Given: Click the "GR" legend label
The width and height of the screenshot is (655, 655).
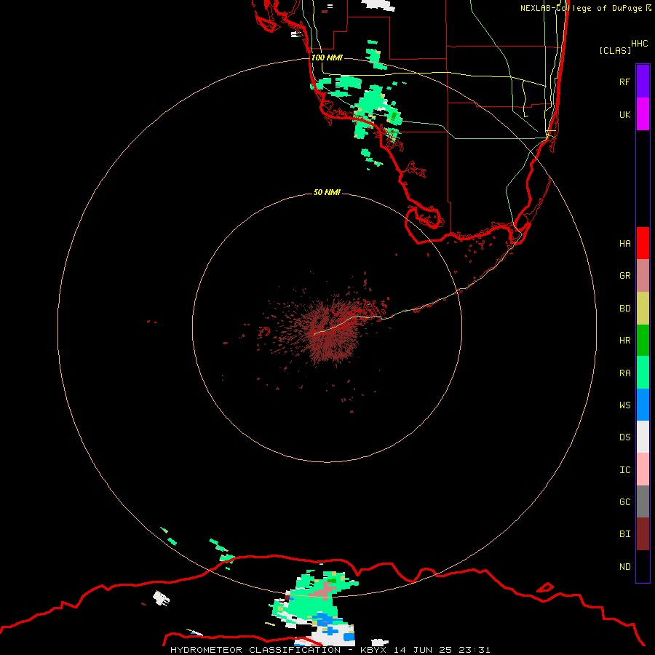Looking at the screenshot, I should 624,276.
